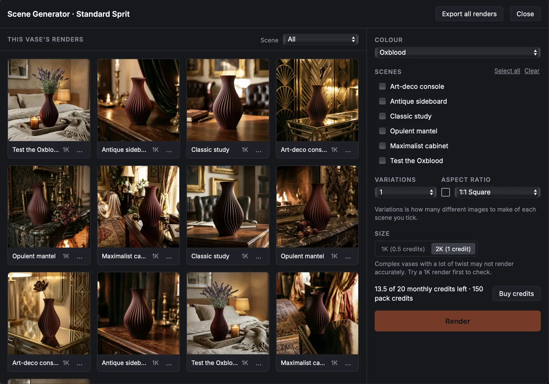Tick the Art-deco console scene checkbox
This screenshot has height=384, width=549.
coord(382,87)
